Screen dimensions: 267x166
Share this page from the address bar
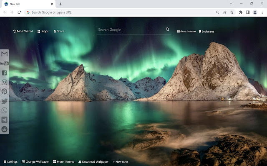coord(224,12)
